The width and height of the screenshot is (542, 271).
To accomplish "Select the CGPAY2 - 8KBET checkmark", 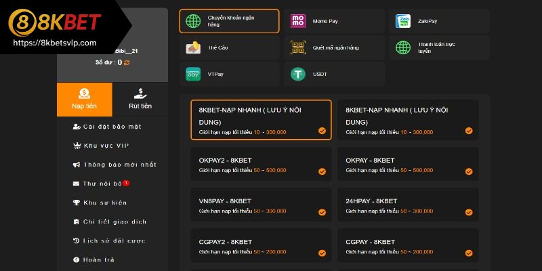I will pyautogui.click(x=322, y=253).
